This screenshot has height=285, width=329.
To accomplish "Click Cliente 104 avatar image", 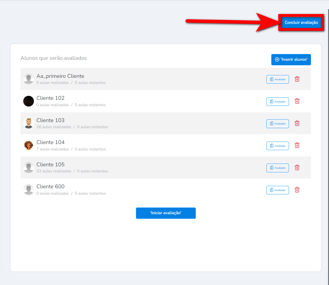I will pyautogui.click(x=28, y=145).
